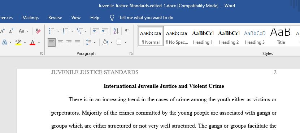Increase the paragraph indent
This screenshot has width=300, height=133.
coord(104,31)
